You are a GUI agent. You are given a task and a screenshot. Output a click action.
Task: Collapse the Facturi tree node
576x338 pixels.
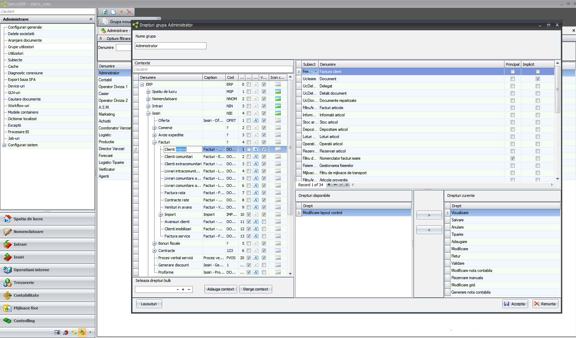154,142
